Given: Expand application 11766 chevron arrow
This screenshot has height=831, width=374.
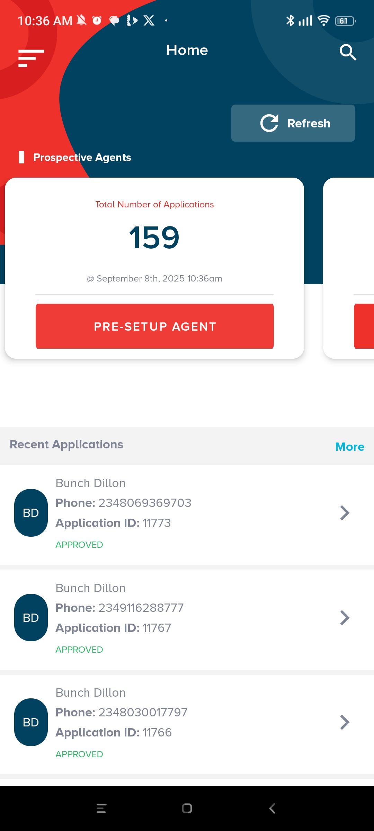Looking at the screenshot, I should pyautogui.click(x=345, y=722).
